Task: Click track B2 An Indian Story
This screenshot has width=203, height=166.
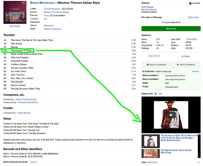Action: click(18, 71)
